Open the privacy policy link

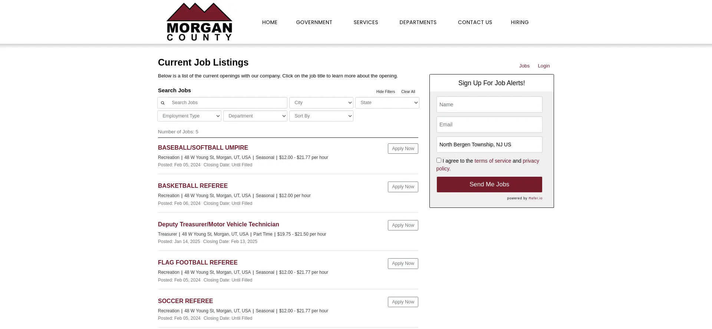coord(531,161)
